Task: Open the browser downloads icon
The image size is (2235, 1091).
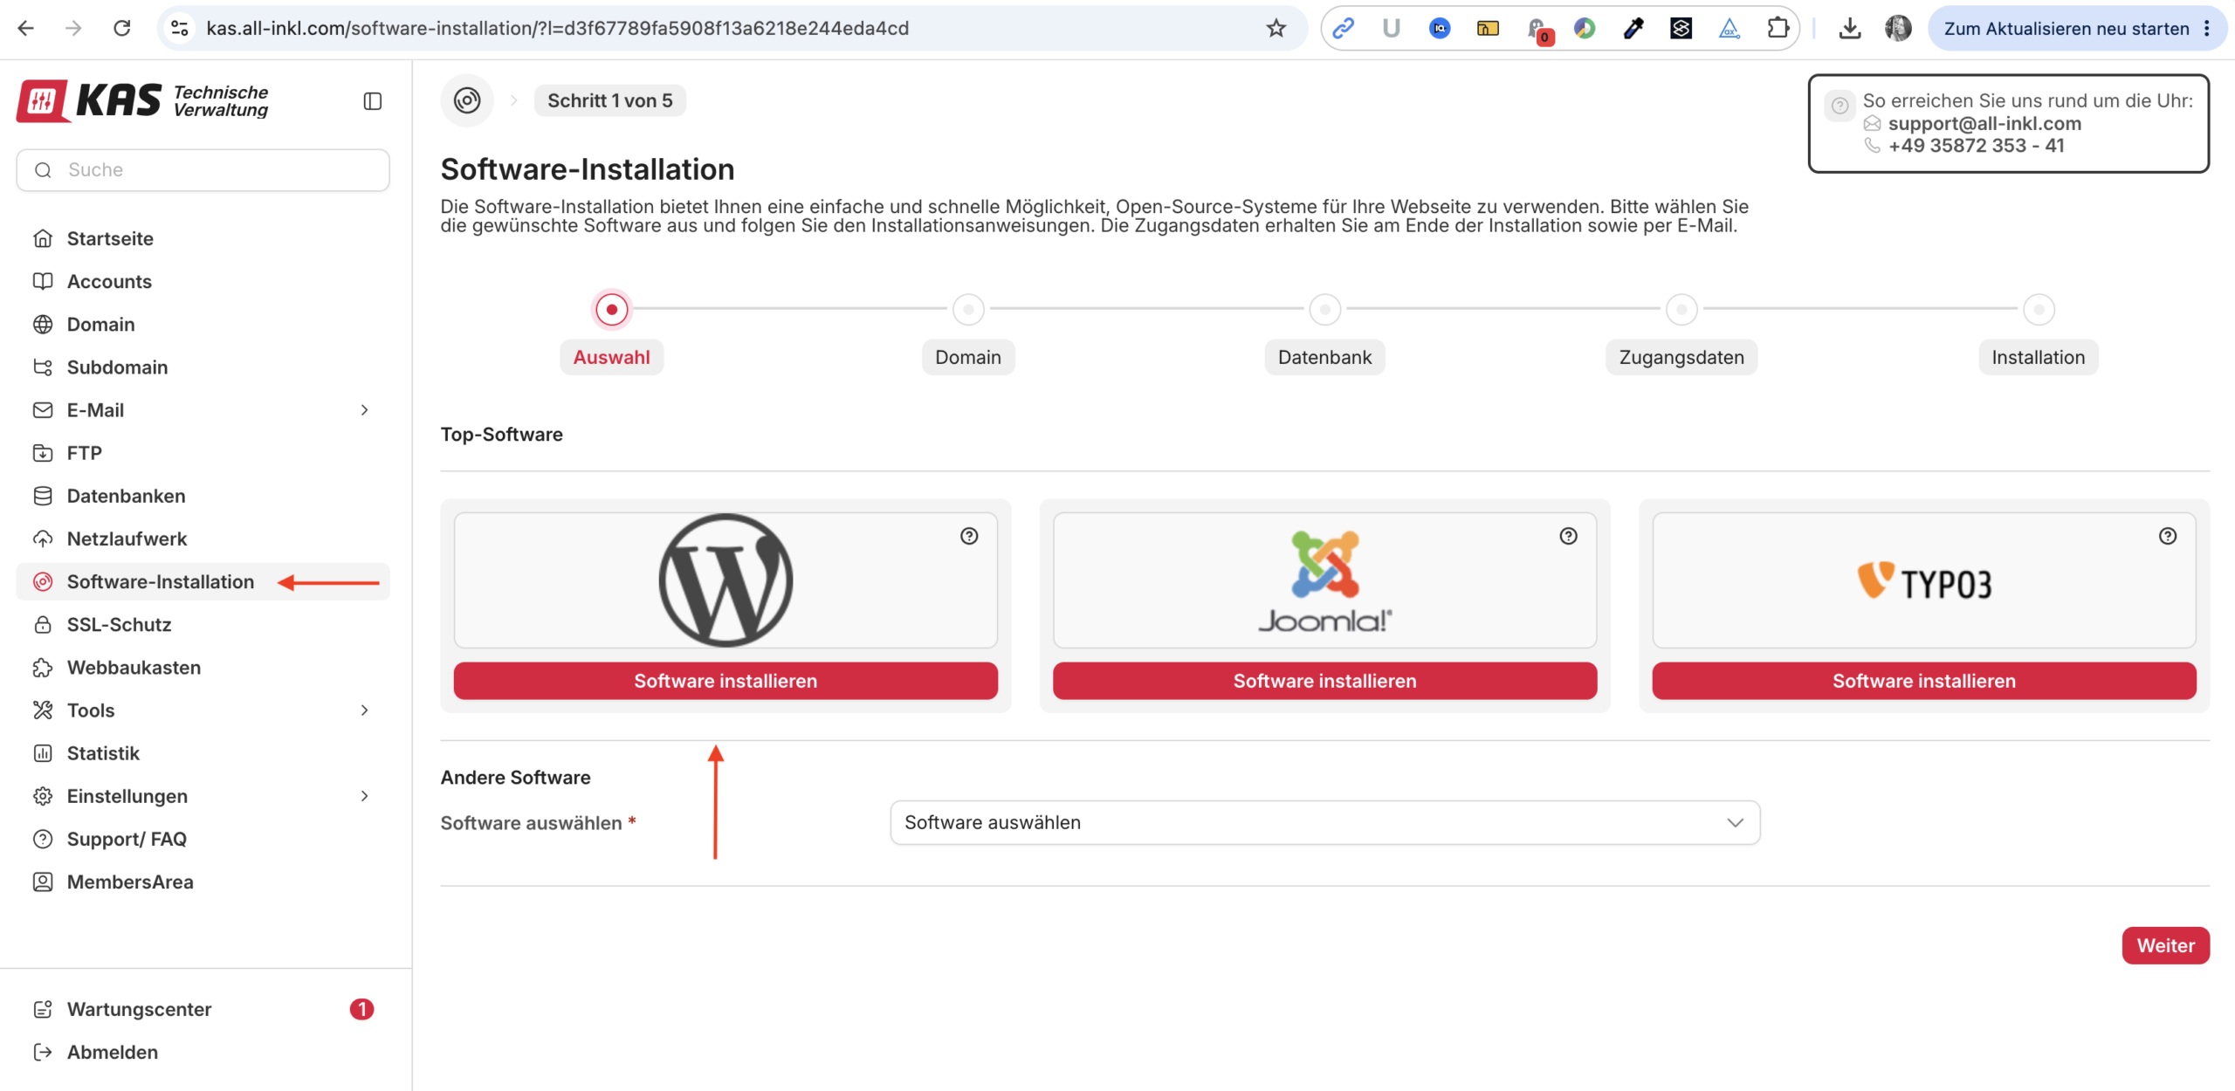Action: click(x=1849, y=28)
